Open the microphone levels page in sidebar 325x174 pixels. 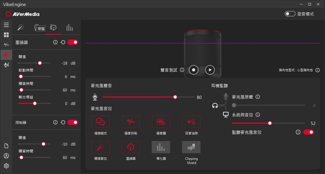click(6, 65)
